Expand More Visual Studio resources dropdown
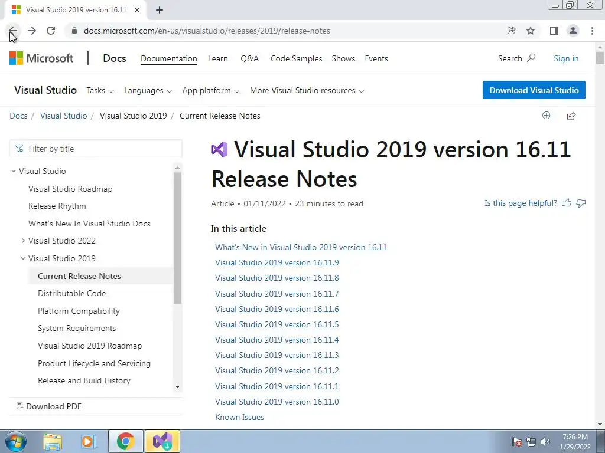Image resolution: width=605 pixels, height=453 pixels. 307,90
